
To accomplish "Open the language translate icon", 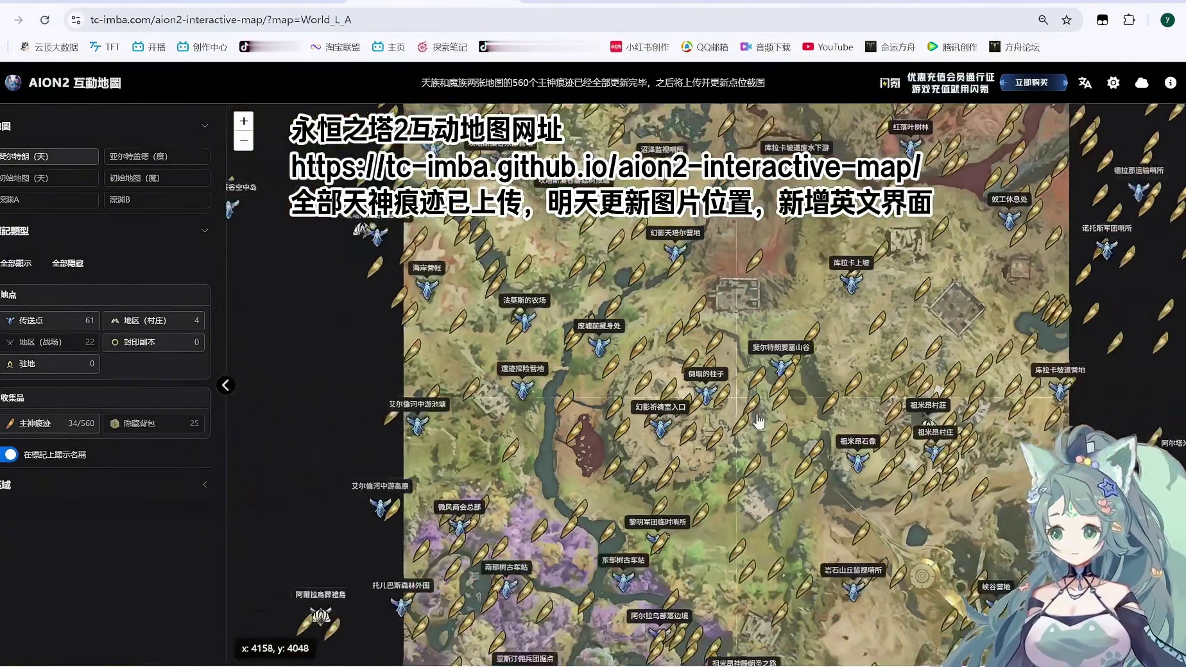I will point(1085,83).
